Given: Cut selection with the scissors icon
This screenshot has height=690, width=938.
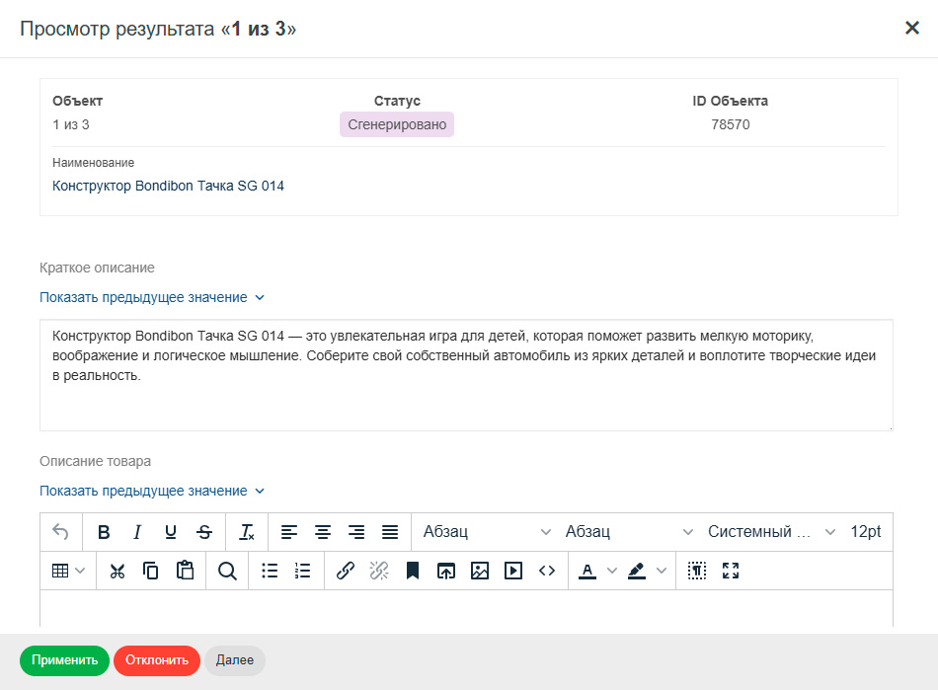Looking at the screenshot, I should click(117, 571).
